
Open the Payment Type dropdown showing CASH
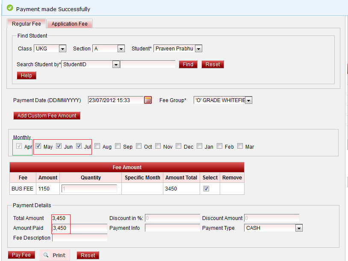click(298, 228)
